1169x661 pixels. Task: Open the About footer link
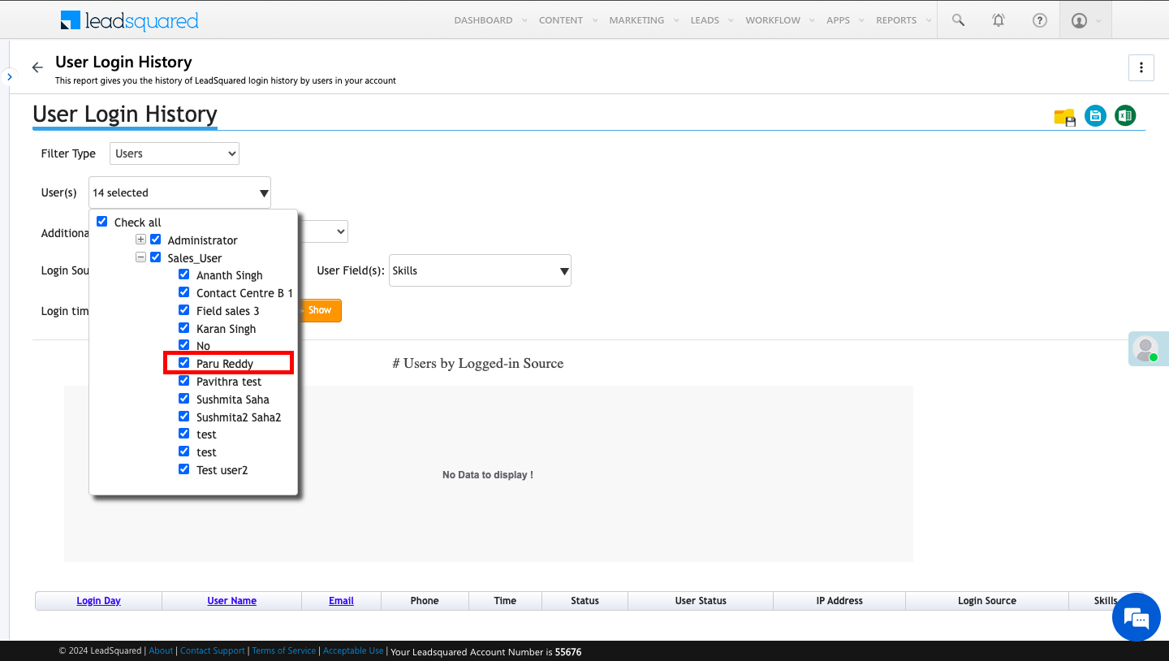(x=161, y=651)
